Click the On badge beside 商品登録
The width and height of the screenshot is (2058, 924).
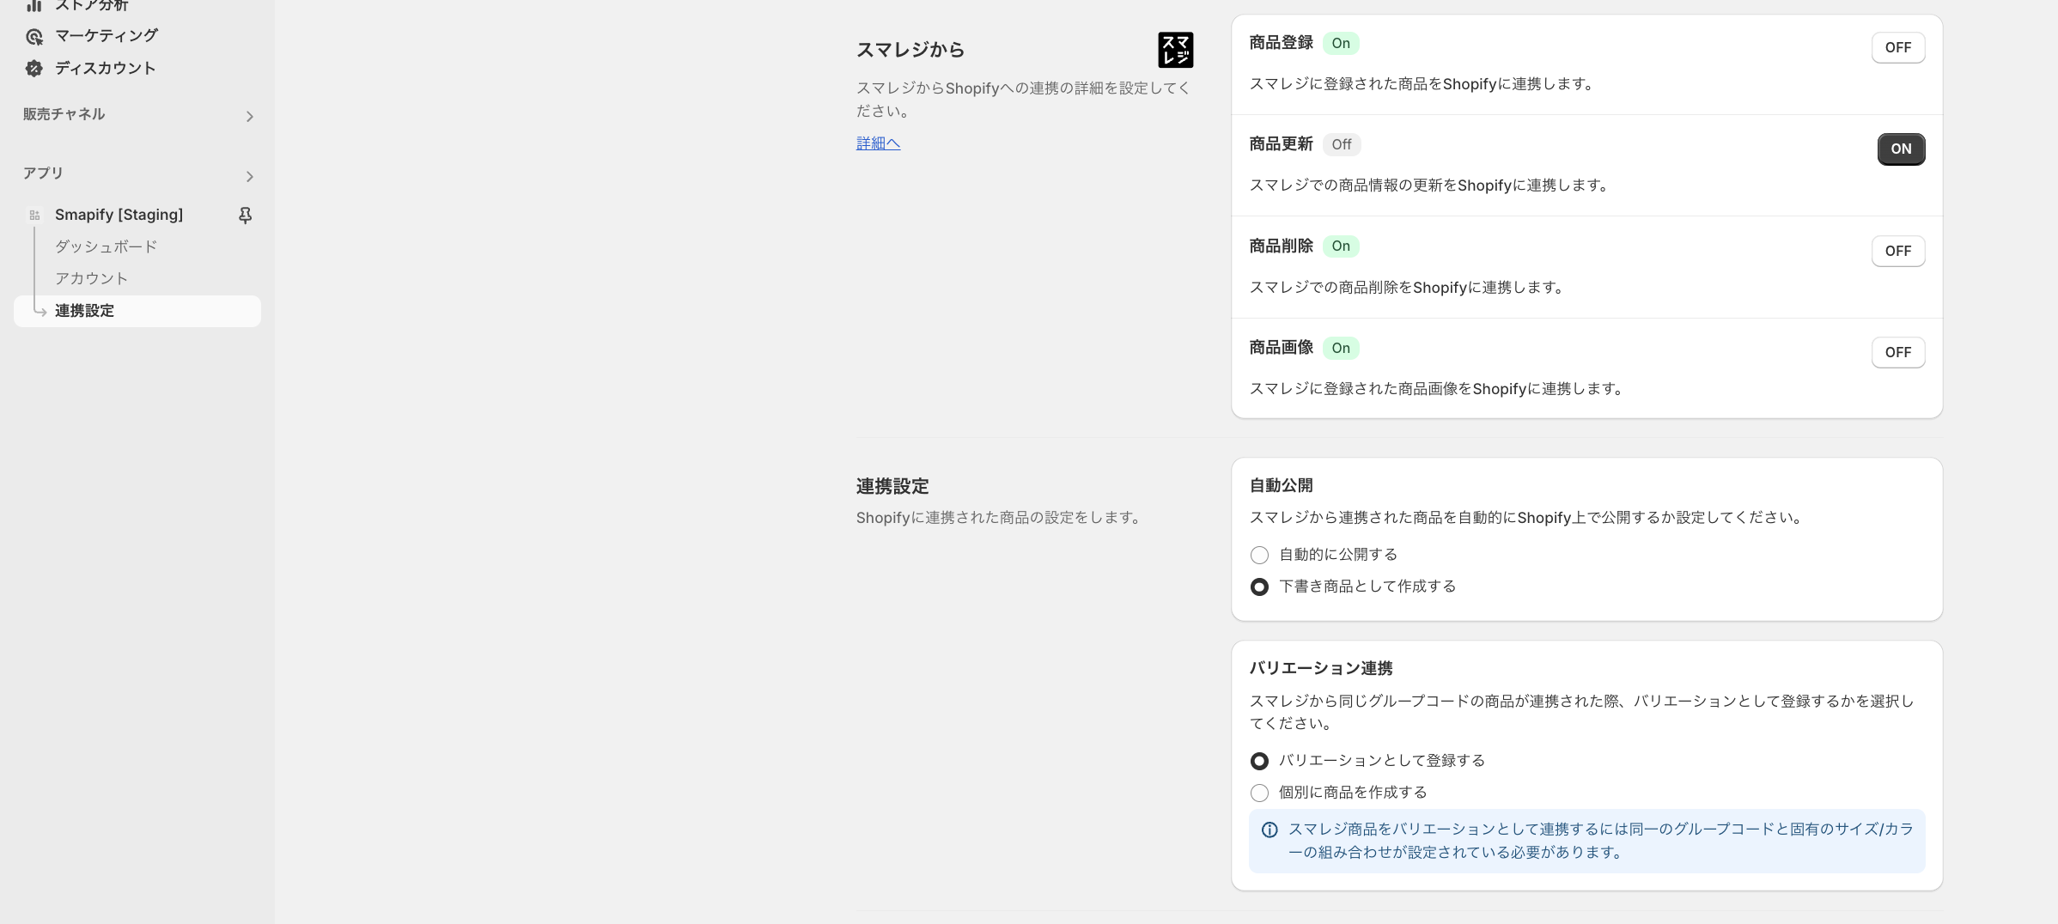pos(1341,43)
